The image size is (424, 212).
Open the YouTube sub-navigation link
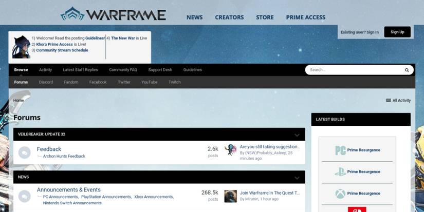pos(149,82)
